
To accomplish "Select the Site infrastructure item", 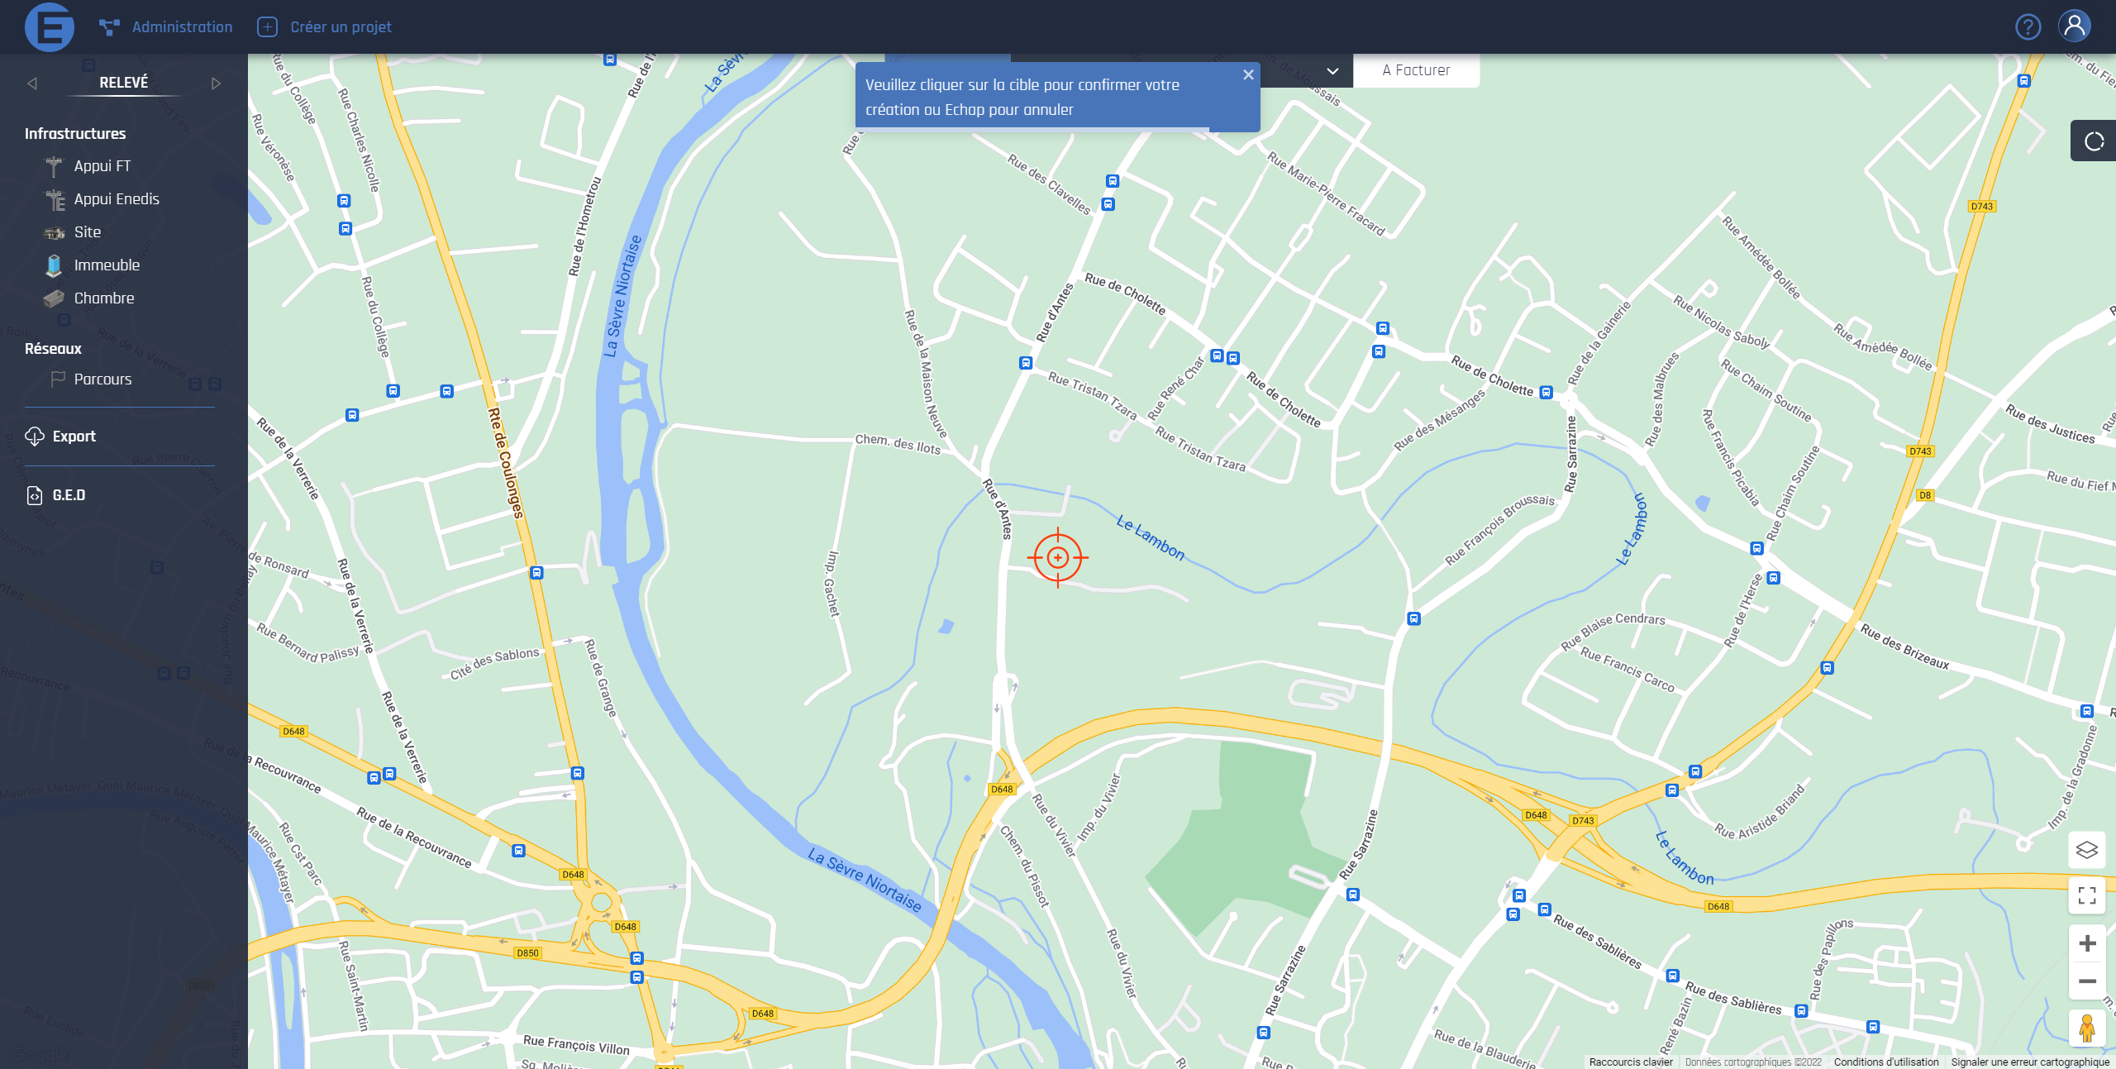I will click(87, 232).
